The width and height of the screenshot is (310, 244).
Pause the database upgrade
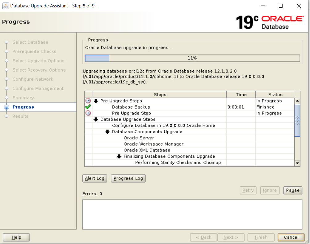click(x=292, y=190)
